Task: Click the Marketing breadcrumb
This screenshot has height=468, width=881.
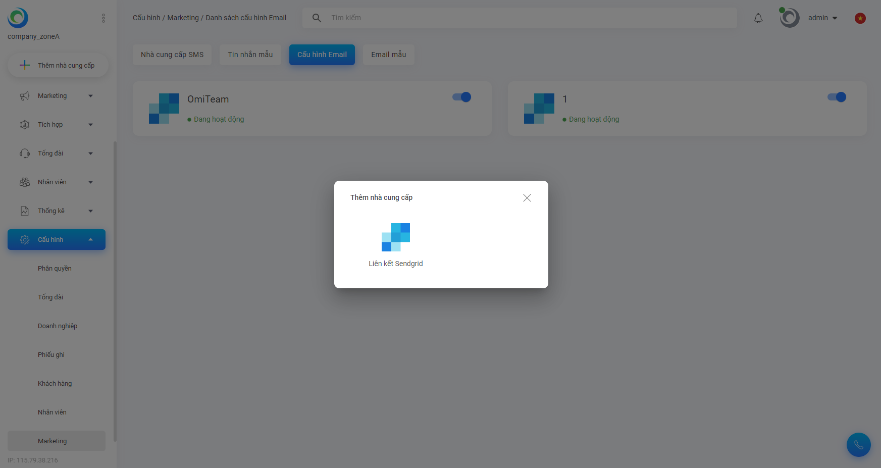Action: tap(183, 18)
